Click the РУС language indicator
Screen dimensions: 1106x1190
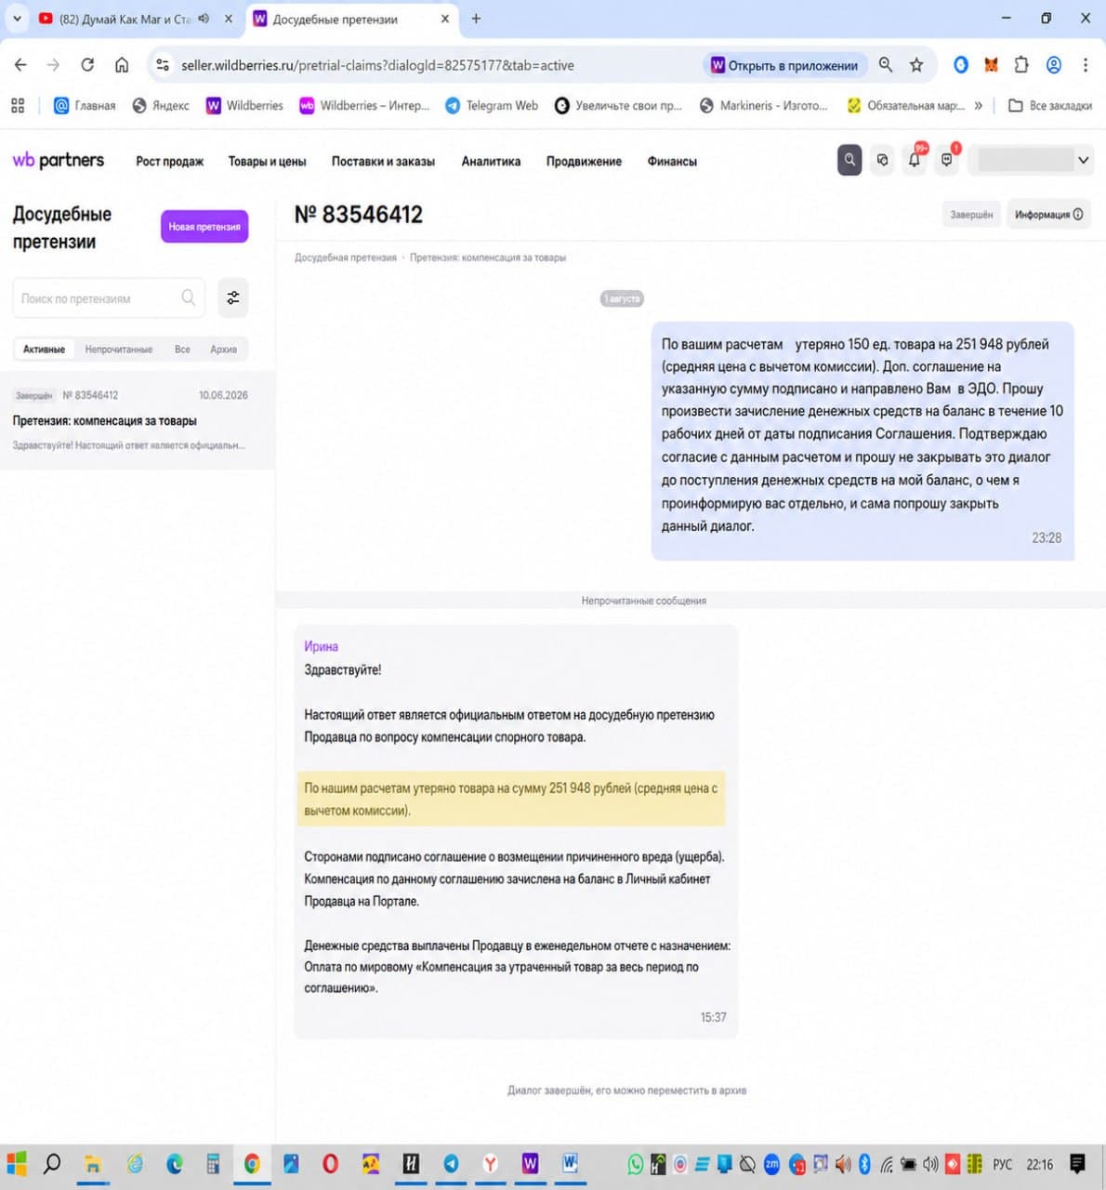pyautogui.click(x=1003, y=1165)
